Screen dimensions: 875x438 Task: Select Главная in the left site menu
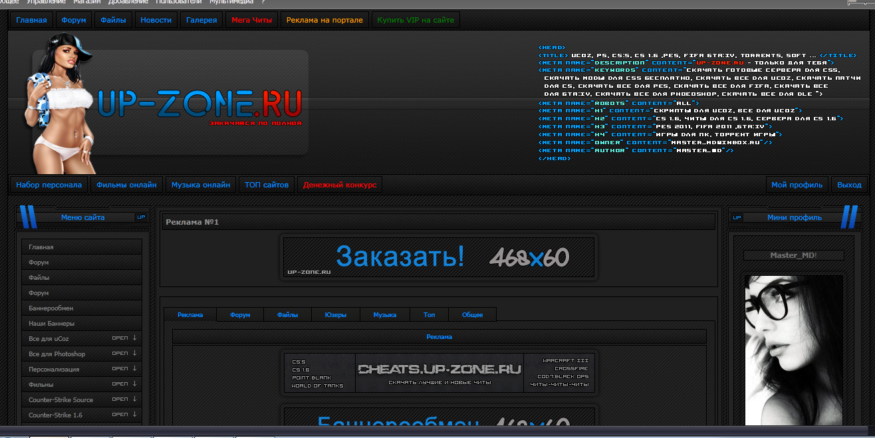[82, 247]
